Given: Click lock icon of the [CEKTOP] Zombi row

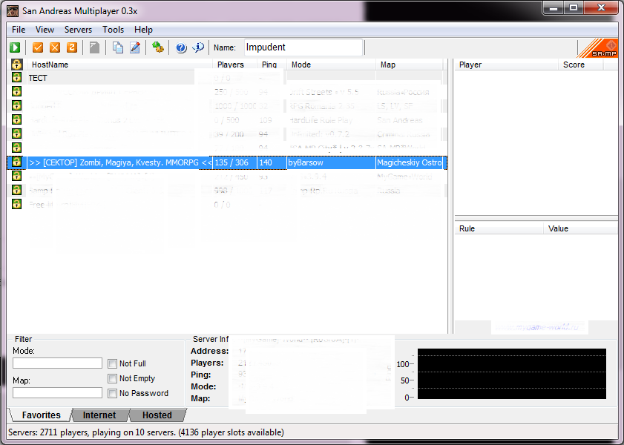Looking at the screenshot, I should point(17,162).
